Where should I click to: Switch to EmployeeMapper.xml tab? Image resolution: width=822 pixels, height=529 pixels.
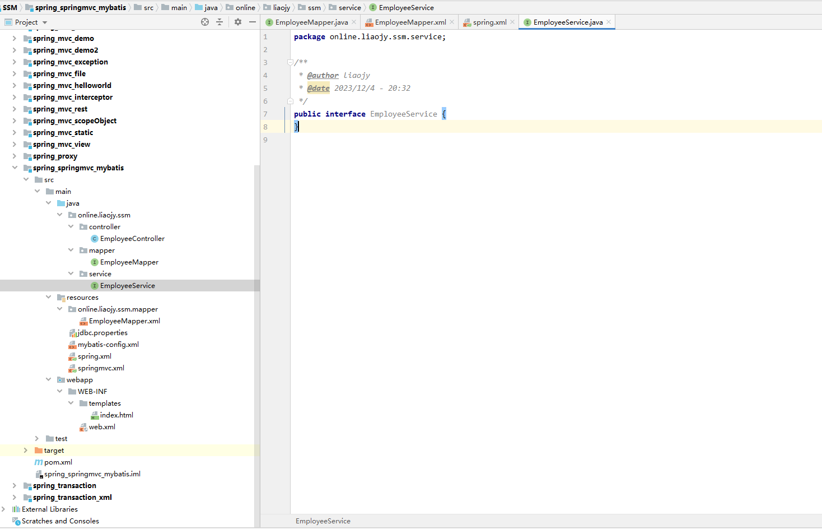(x=410, y=22)
